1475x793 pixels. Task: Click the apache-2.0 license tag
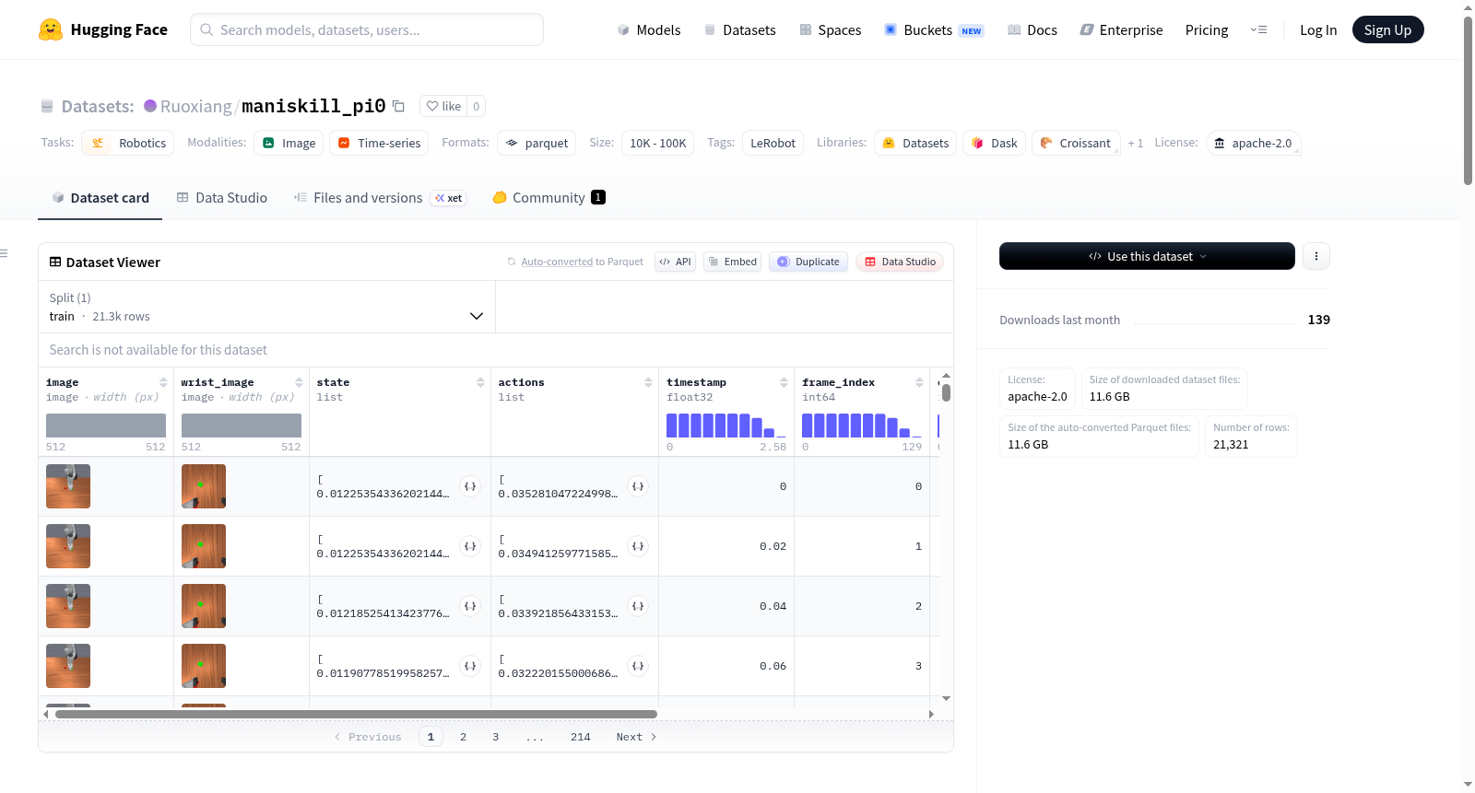point(1253,143)
